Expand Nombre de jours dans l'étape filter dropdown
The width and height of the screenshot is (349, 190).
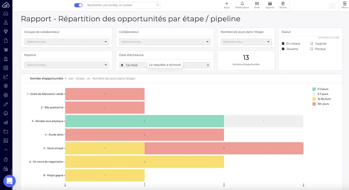246,42
